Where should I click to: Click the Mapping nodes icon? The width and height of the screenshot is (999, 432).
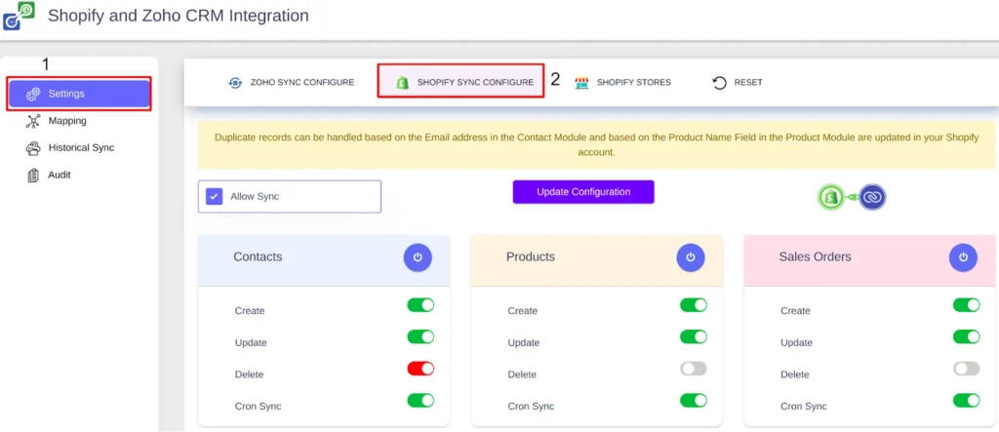coord(33,121)
